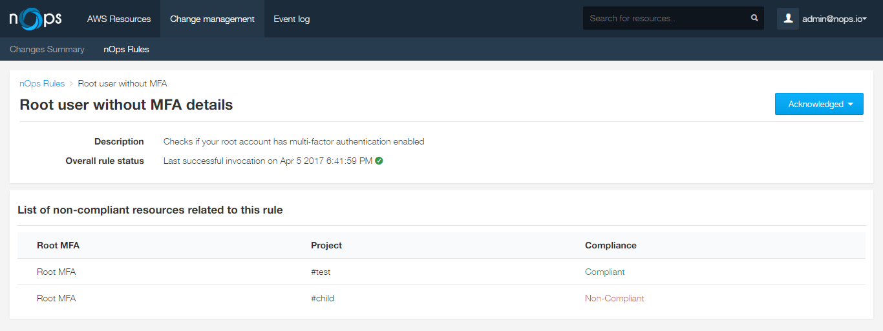
Task: Click the Root MFA column header
Action: point(58,245)
